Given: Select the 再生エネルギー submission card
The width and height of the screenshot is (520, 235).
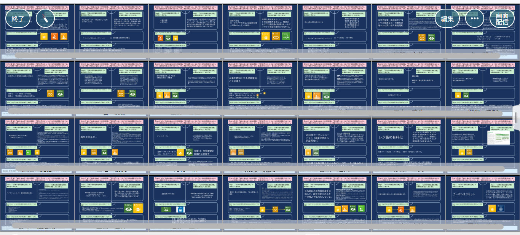Looking at the screenshot, I should 111,145.
